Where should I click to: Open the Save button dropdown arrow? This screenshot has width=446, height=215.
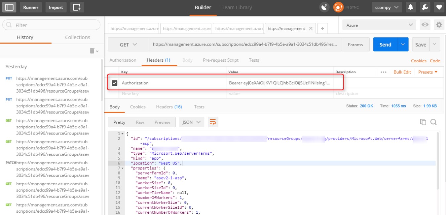[434, 45]
